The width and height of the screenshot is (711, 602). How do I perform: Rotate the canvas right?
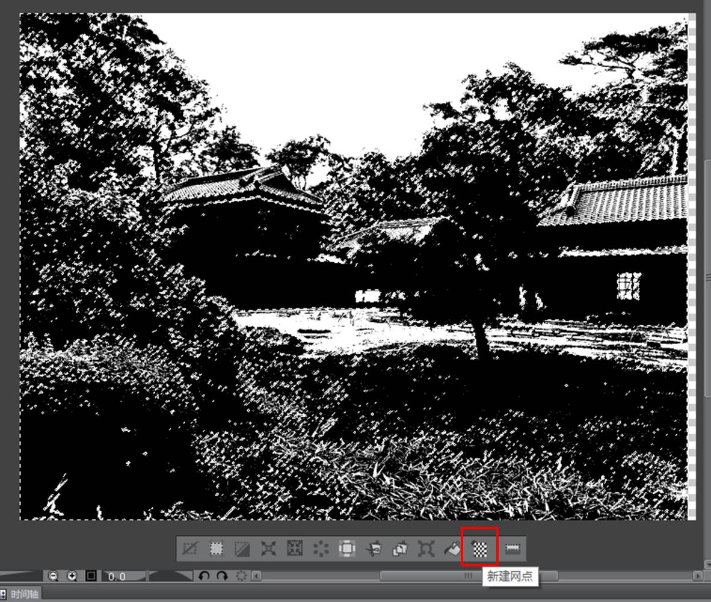(222, 576)
